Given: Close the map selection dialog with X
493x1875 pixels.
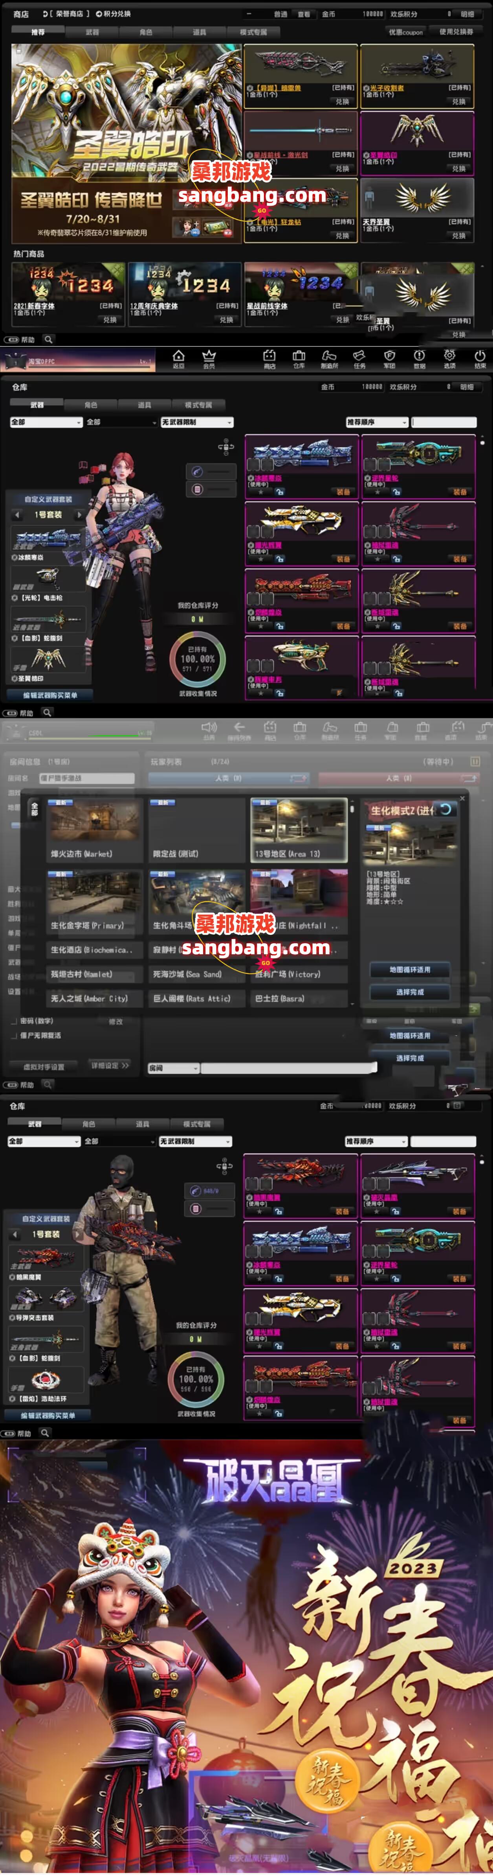Looking at the screenshot, I should click(x=462, y=798).
